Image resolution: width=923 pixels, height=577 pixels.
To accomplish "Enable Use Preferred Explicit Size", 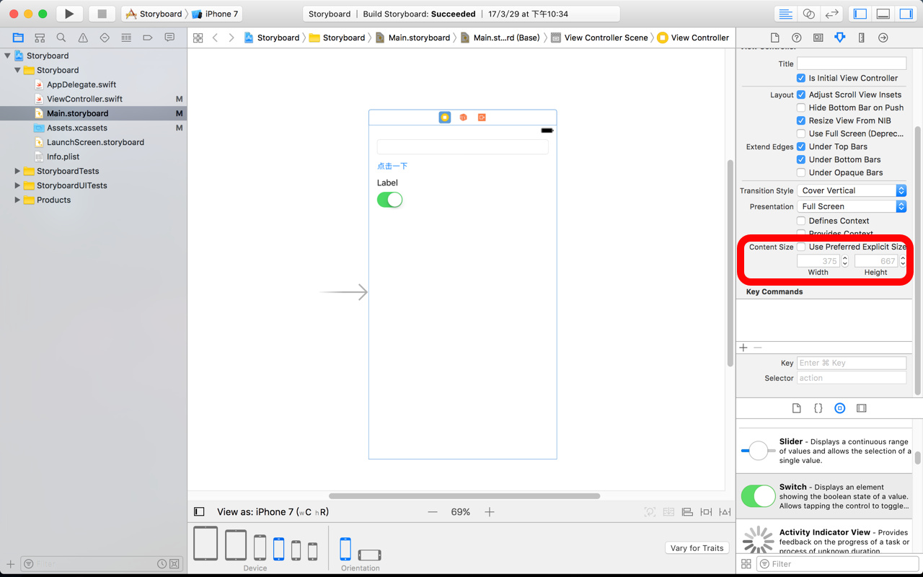I will tap(801, 247).
